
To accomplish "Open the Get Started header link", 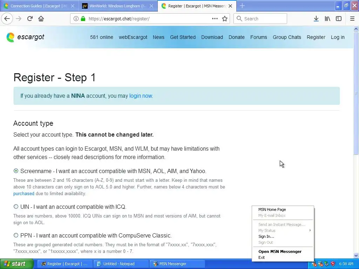I will 183,37.
